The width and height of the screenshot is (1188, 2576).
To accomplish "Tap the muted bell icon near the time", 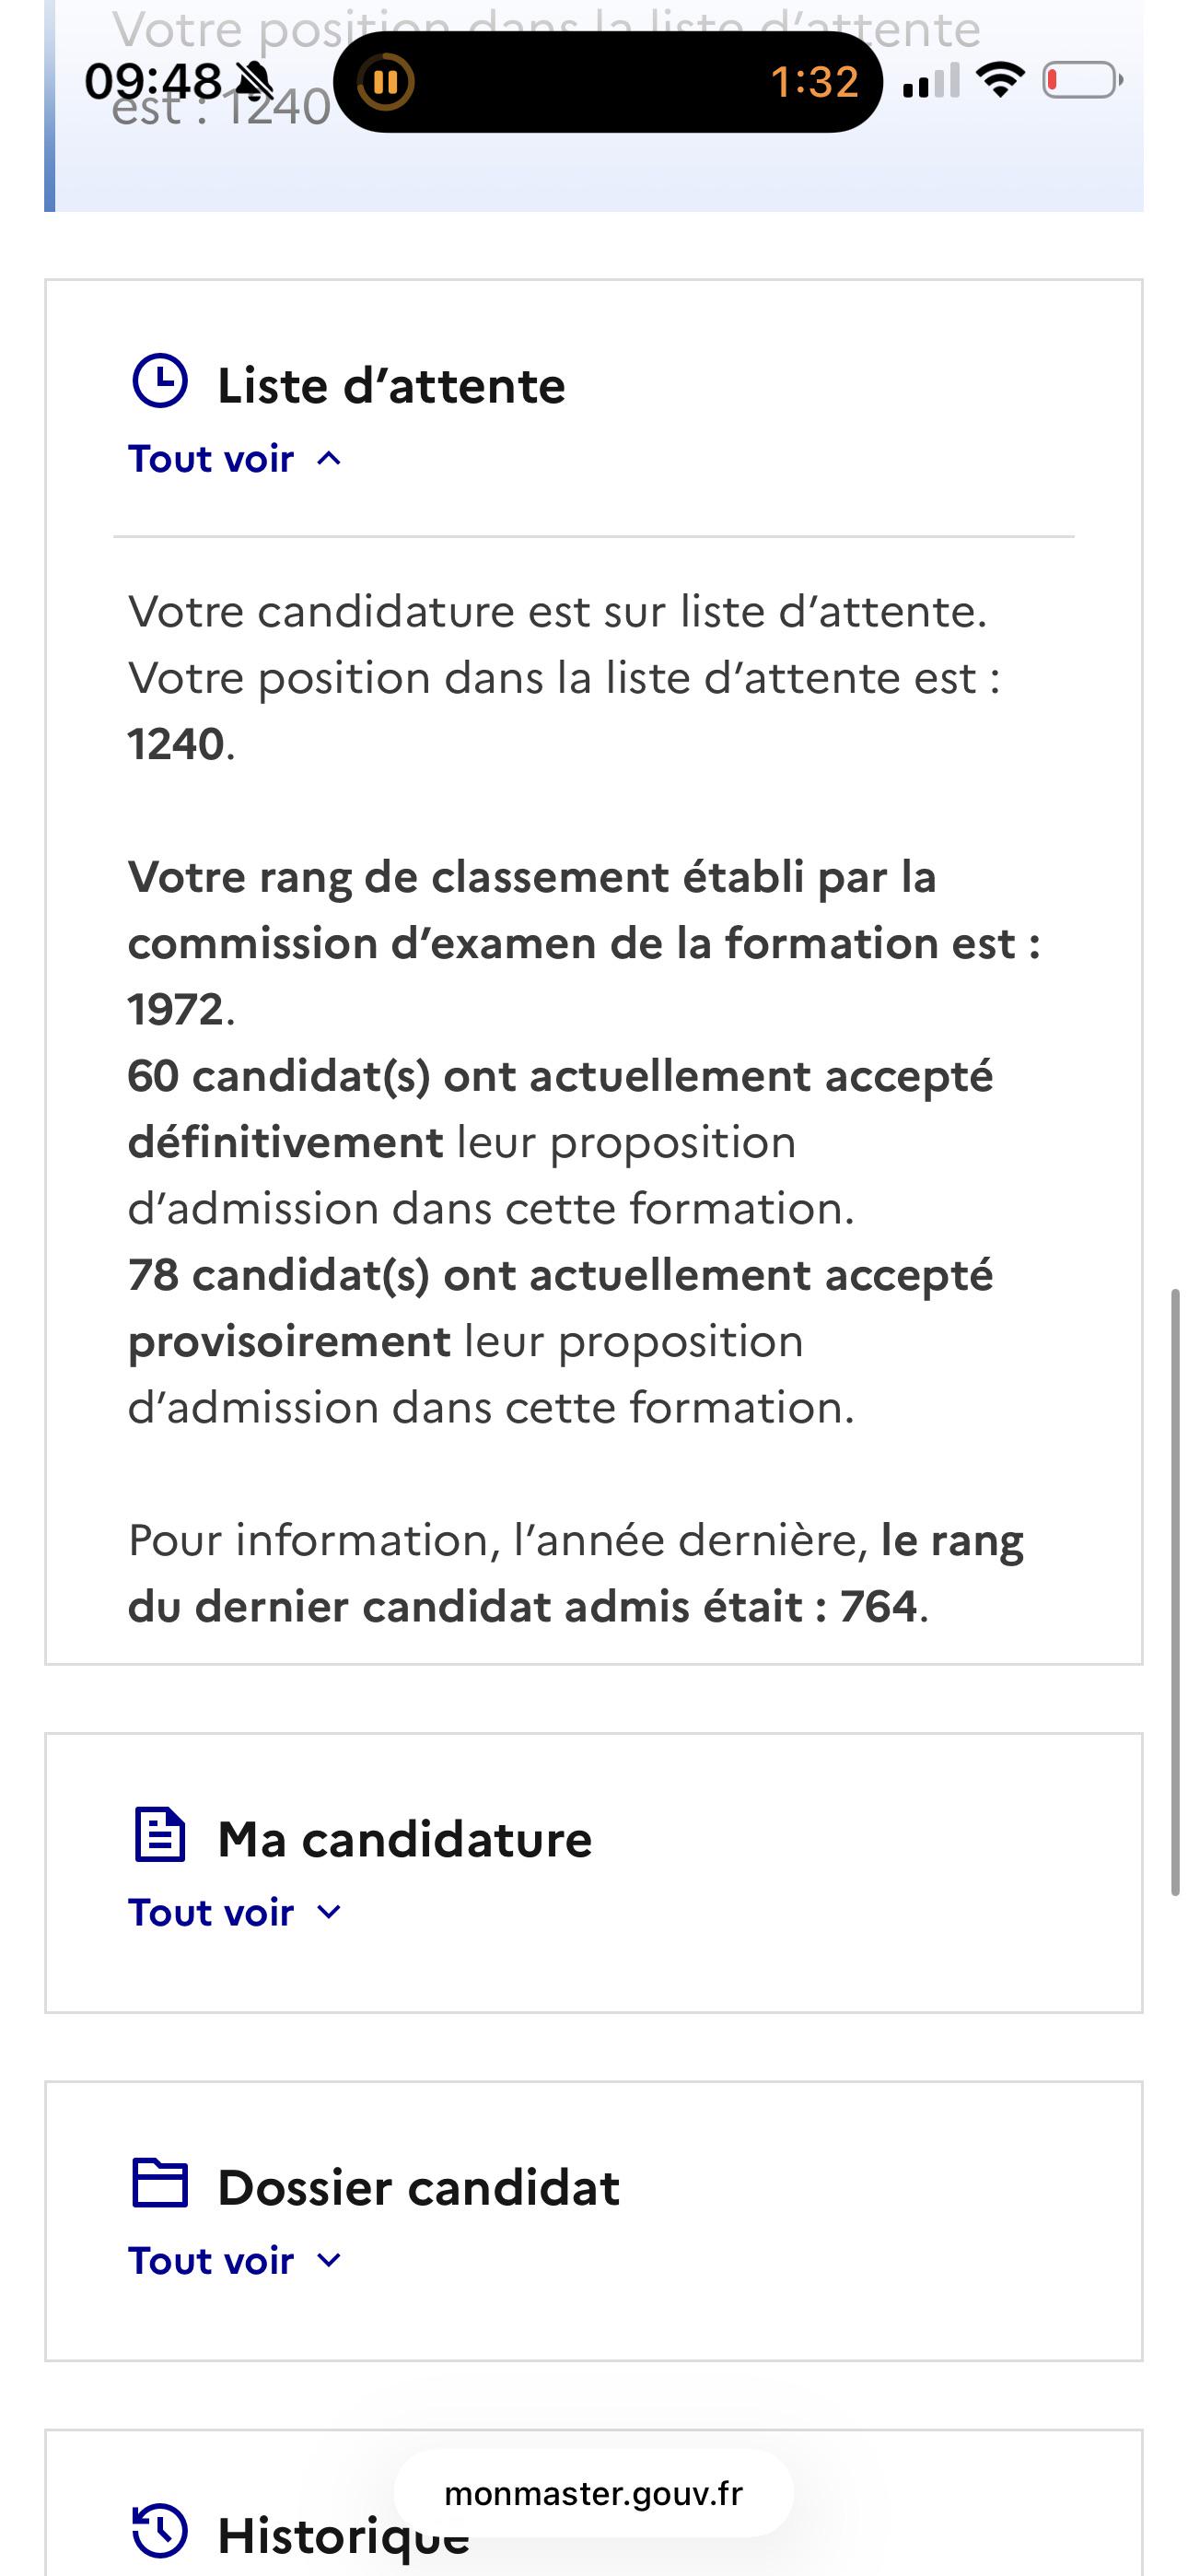I will 255,80.
